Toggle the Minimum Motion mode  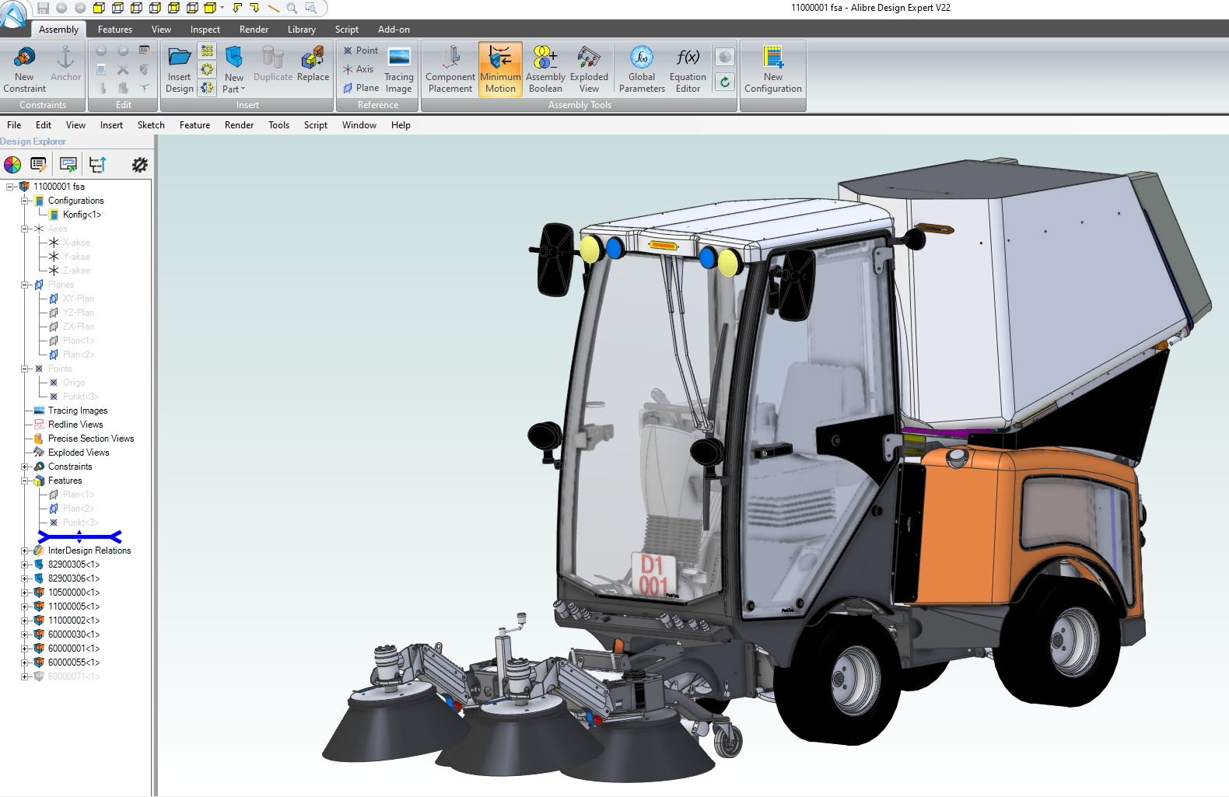[500, 69]
